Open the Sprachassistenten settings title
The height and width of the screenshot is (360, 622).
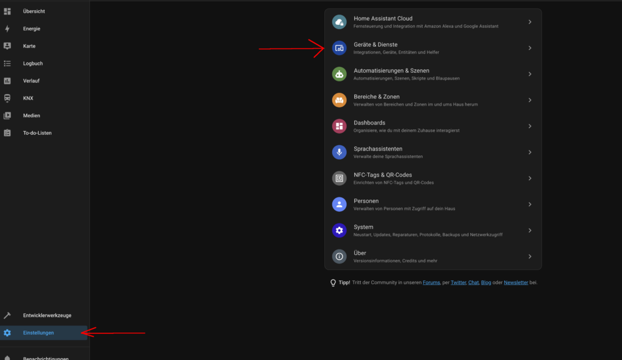click(x=378, y=149)
